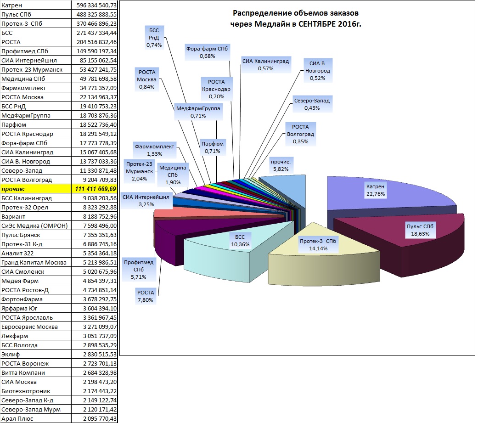Click the value cell 53 427 241,75

[94, 69]
